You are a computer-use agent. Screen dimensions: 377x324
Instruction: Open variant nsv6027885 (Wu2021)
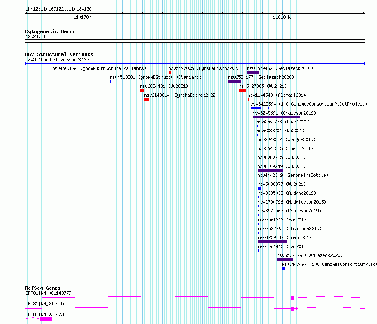[x=263, y=86]
